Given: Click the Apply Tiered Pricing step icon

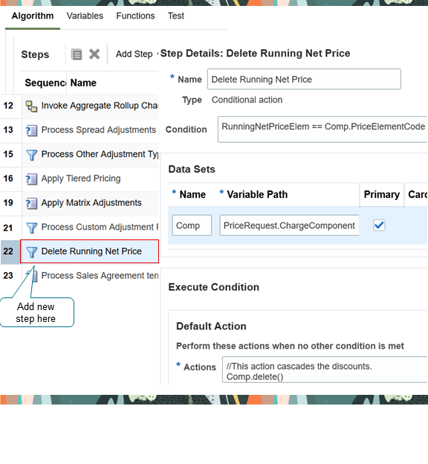Looking at the screenshot, I should point(31,179).
